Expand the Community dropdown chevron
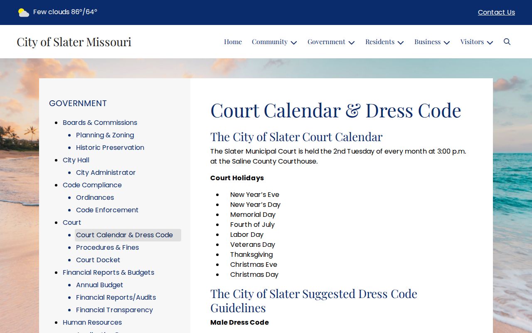 click(x=294, y=42)
